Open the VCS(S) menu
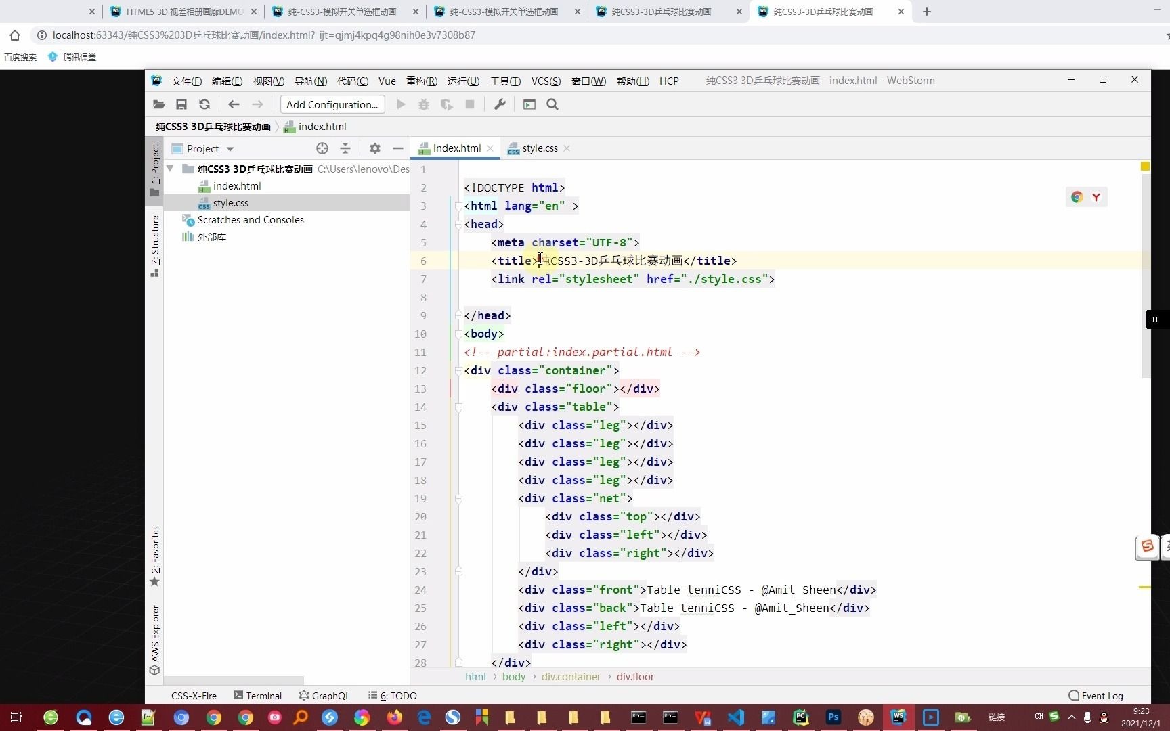The width and height of the screenshot is (1170, 731). tap(546, 81)
